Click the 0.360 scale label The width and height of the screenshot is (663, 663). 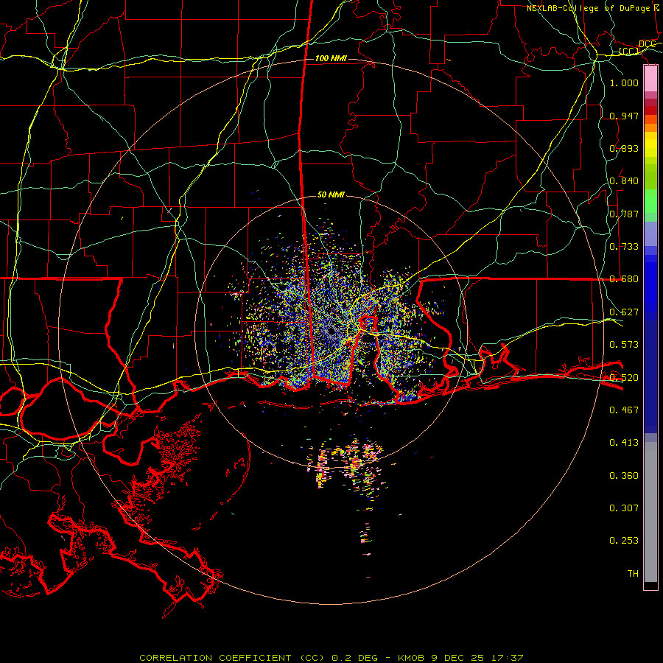[x=624, y=476]
